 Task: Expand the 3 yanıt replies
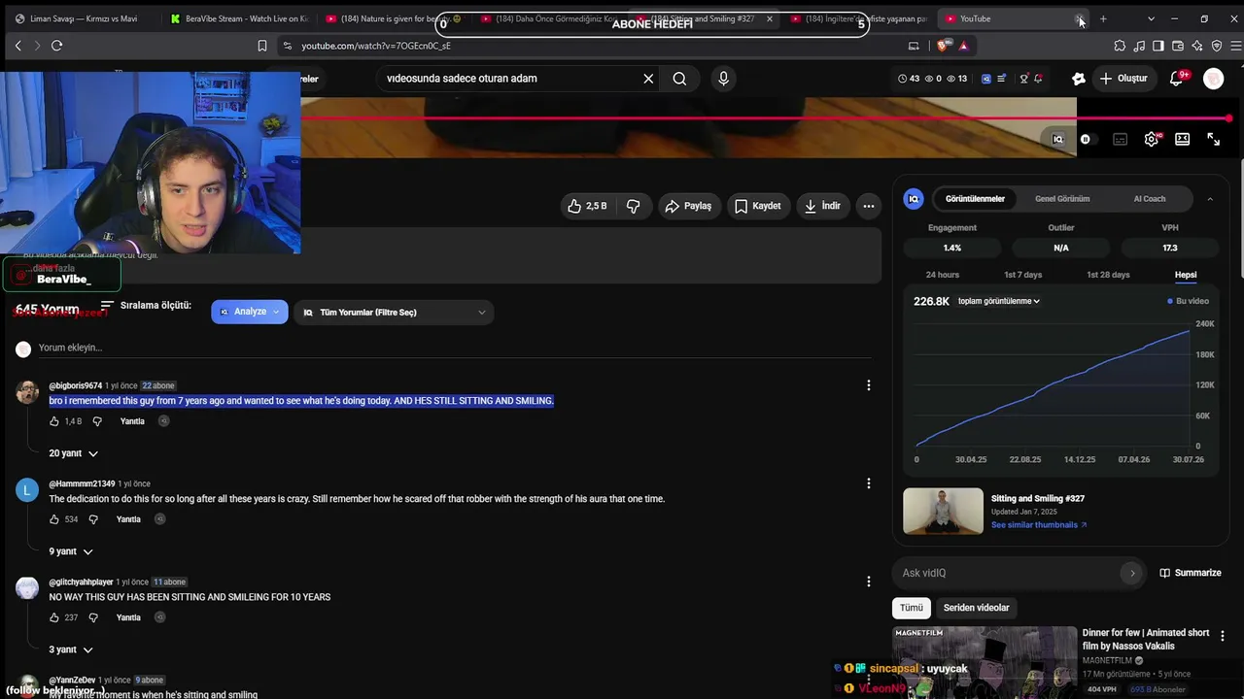coord(71,649)
